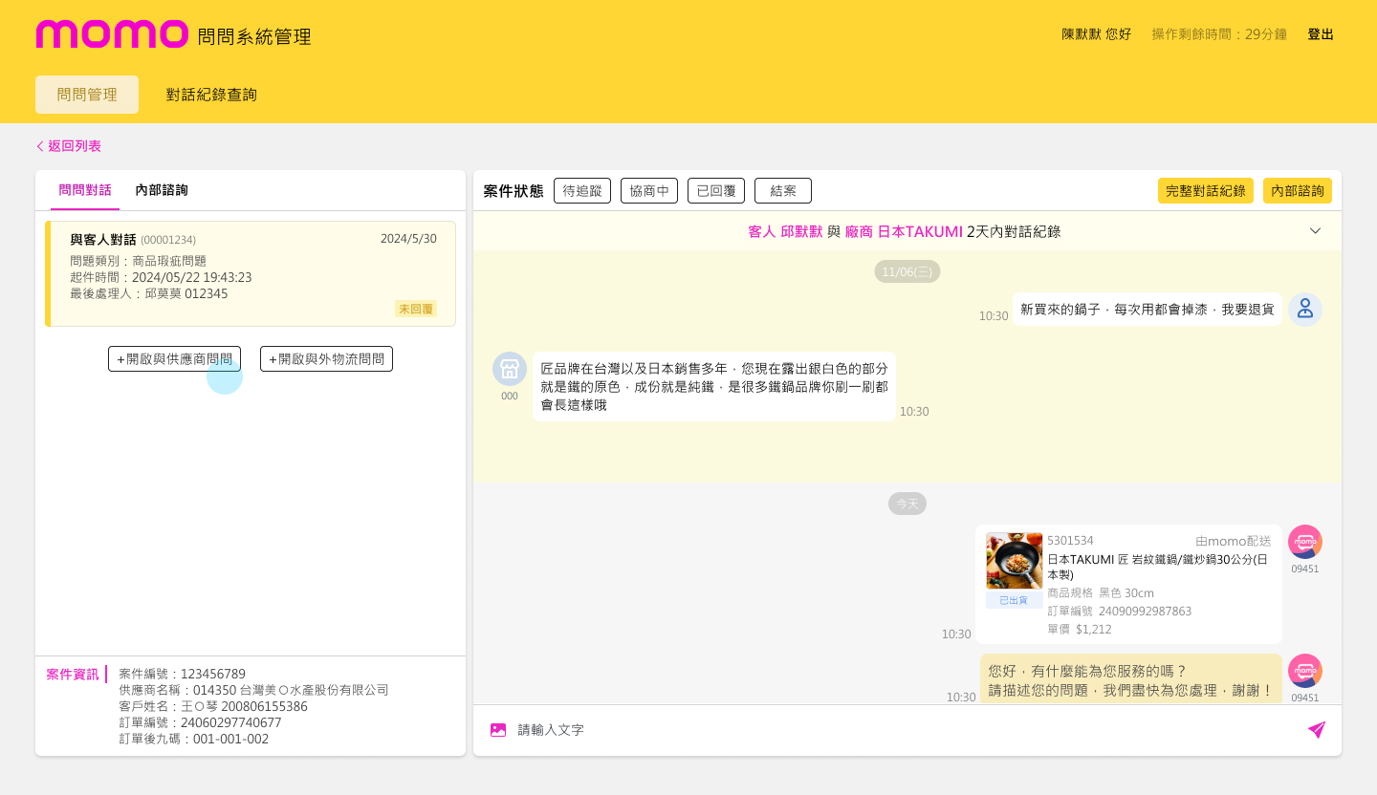Click 登出 to log out
1377x795 pixels.
[1321, 34]
